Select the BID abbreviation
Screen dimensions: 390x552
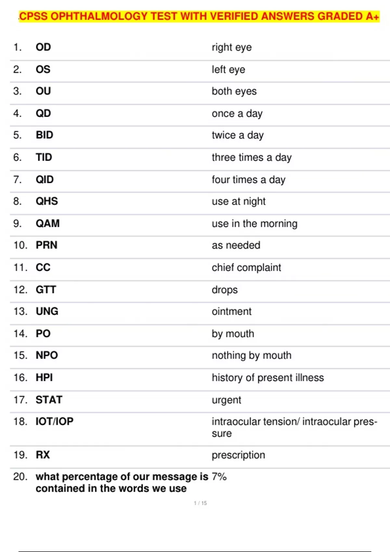pyautogui.click(x=45, y=135)
